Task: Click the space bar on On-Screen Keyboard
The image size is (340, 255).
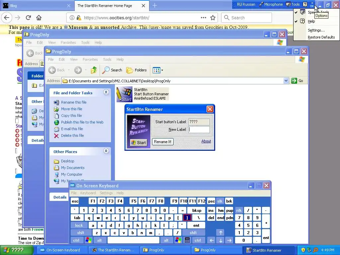Action: tap(133, 240)
